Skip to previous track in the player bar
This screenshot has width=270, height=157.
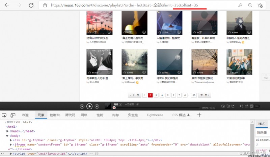tap(82, 106)
